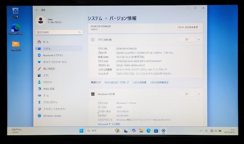Click the edition value Windows 11 Home

126,103
